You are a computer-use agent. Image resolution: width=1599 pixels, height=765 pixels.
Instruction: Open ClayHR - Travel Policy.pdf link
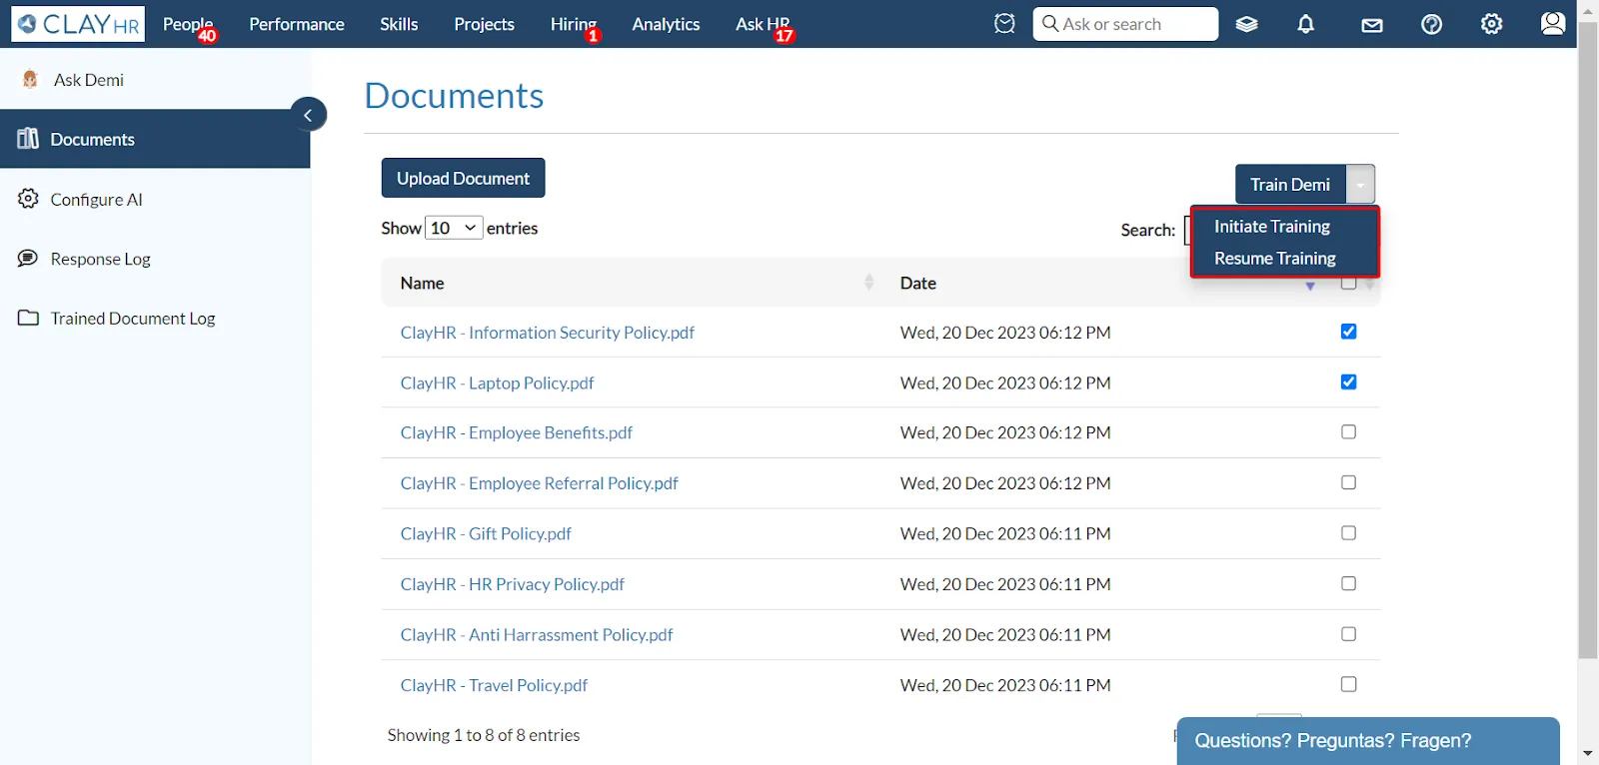click(494, 685)
